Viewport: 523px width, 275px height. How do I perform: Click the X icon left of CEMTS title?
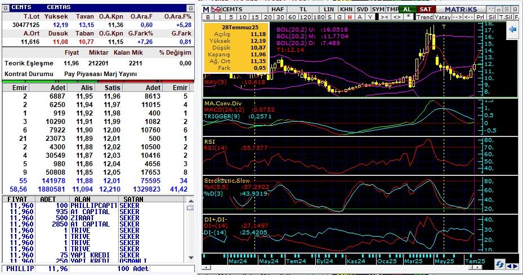pos(6,7)
